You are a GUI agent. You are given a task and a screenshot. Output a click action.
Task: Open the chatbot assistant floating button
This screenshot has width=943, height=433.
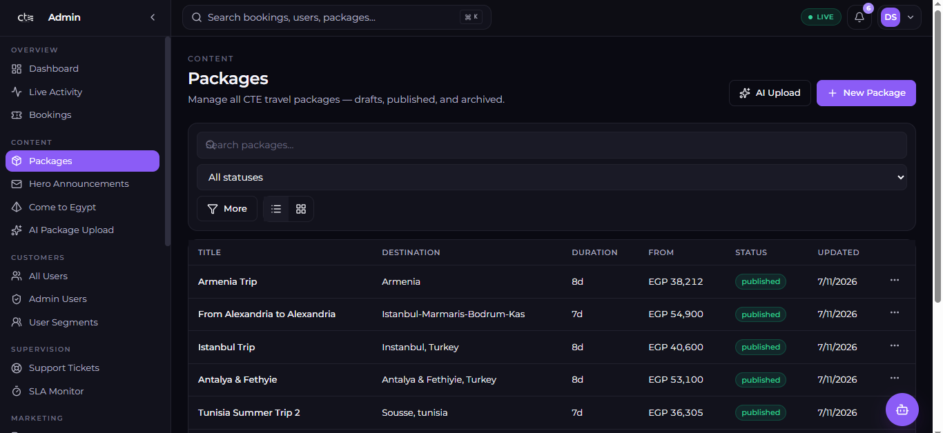pos(902,410)
